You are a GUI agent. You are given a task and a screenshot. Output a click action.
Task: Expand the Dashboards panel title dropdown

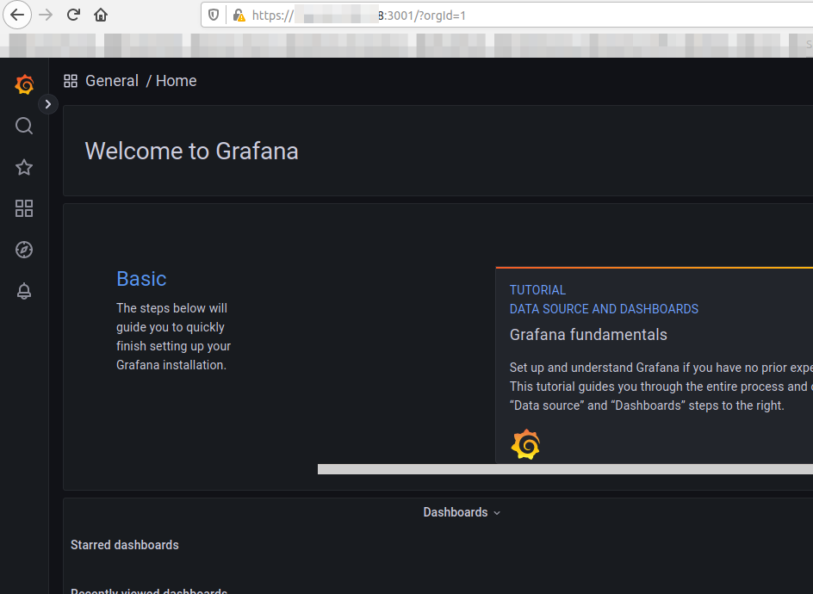coord(461,512)
